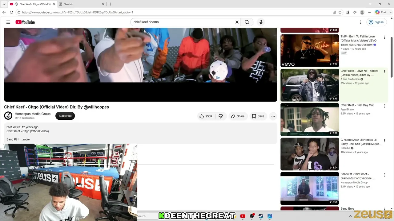394x221 pixels.
Task: Open options menu for G Herbo Kill Shit
Action: 384,141
